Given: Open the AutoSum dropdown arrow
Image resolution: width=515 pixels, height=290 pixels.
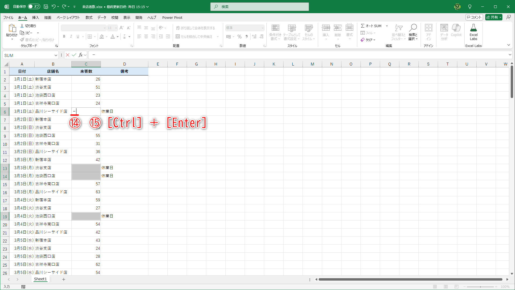Looking at the screenshot, I should [387, 26].
